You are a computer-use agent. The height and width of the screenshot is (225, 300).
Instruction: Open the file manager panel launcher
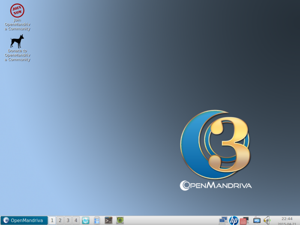point(97,220)
